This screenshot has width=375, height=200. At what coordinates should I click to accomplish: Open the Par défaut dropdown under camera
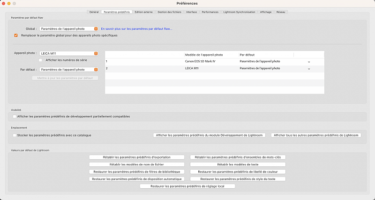click(69, 69)
